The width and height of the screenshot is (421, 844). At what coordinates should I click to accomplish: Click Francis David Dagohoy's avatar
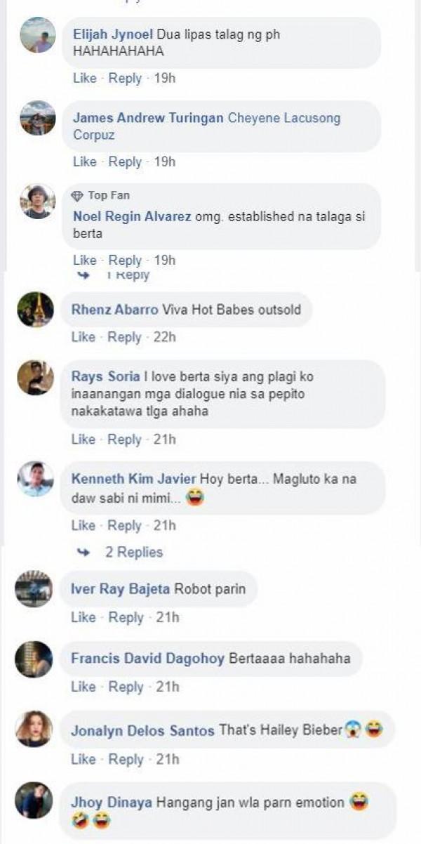click(34, 659)
